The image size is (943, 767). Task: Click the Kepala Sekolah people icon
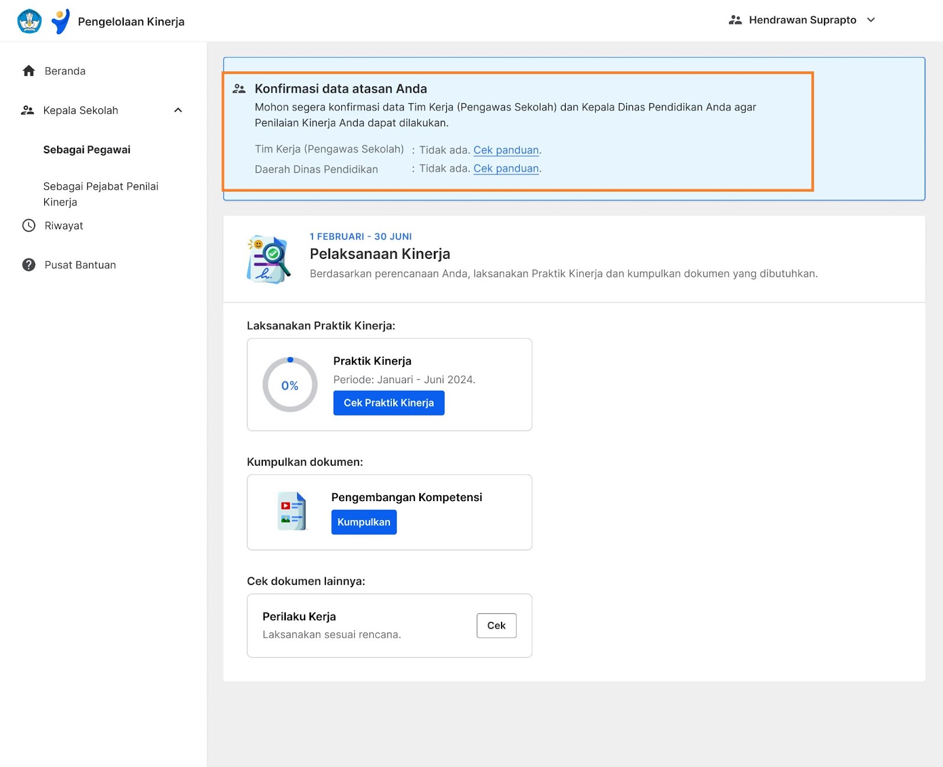(x=28, y=110)
